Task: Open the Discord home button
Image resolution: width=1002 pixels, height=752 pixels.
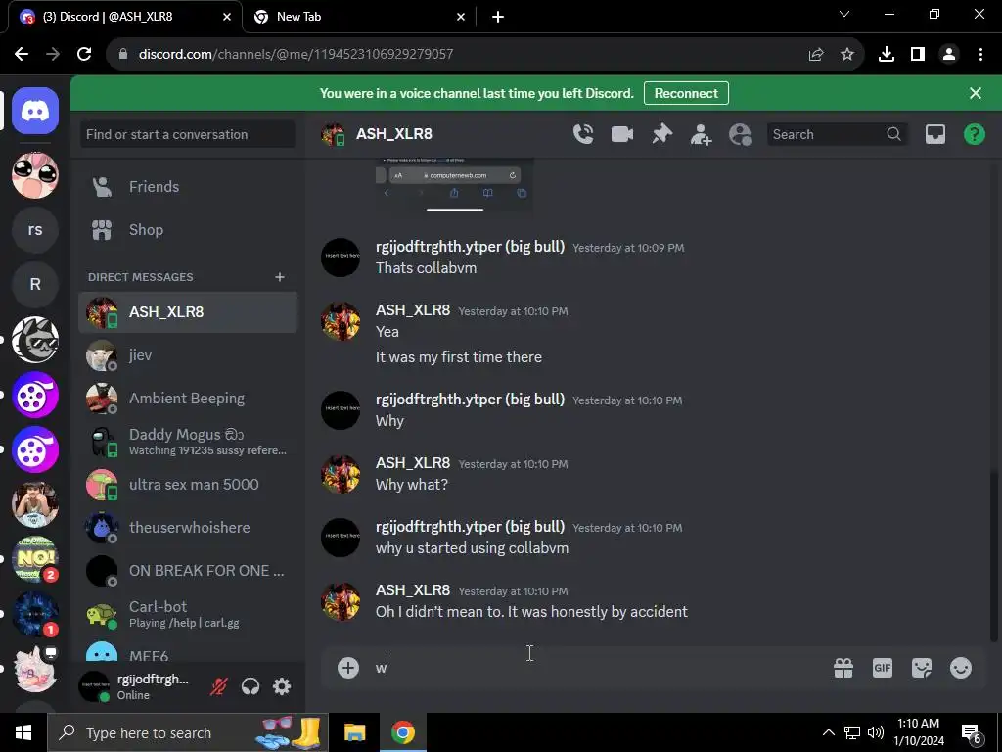Action: (x=35, y=112)
